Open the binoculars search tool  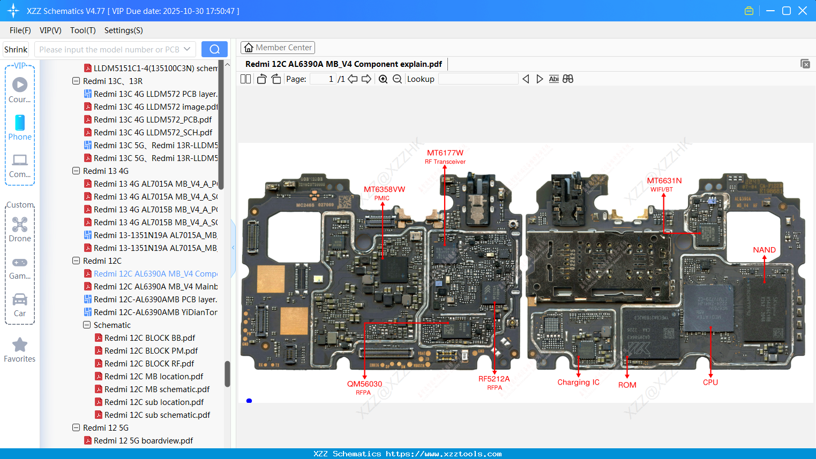(x=568, y=79)
